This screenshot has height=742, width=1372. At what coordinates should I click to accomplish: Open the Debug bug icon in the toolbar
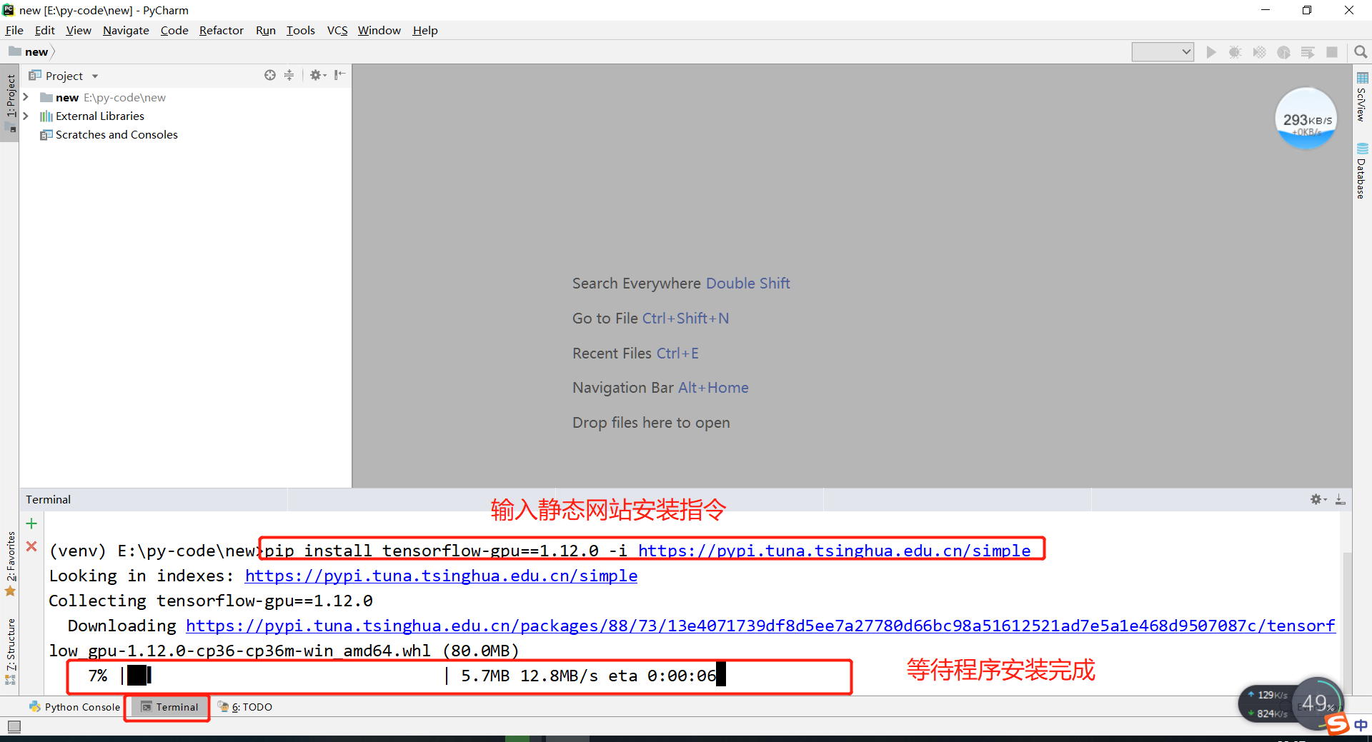(1235, 51)
